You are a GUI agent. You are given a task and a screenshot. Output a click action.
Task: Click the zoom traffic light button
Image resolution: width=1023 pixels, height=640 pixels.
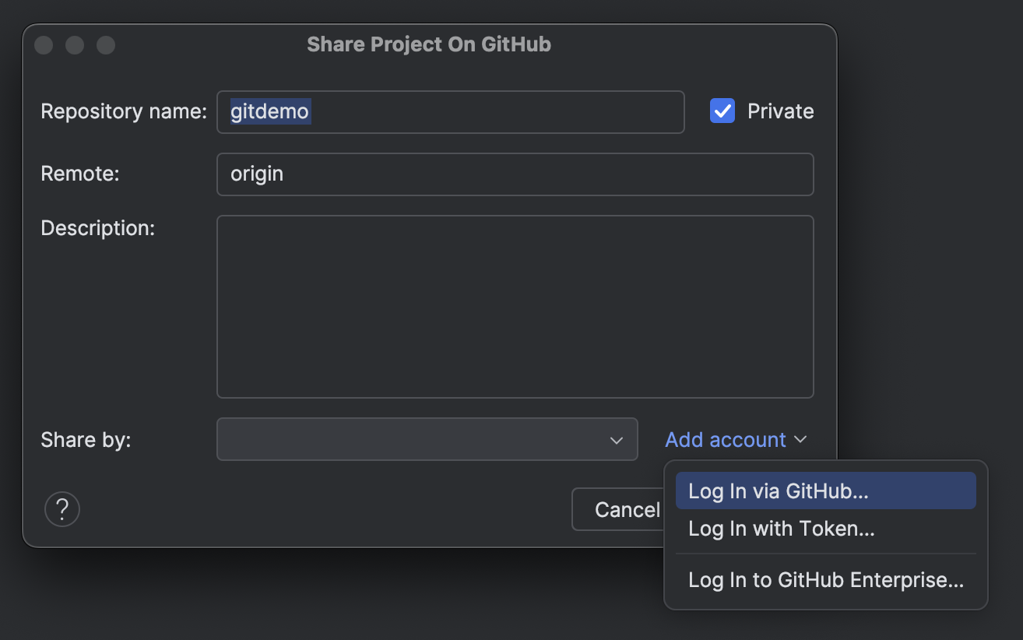(106, 44)
